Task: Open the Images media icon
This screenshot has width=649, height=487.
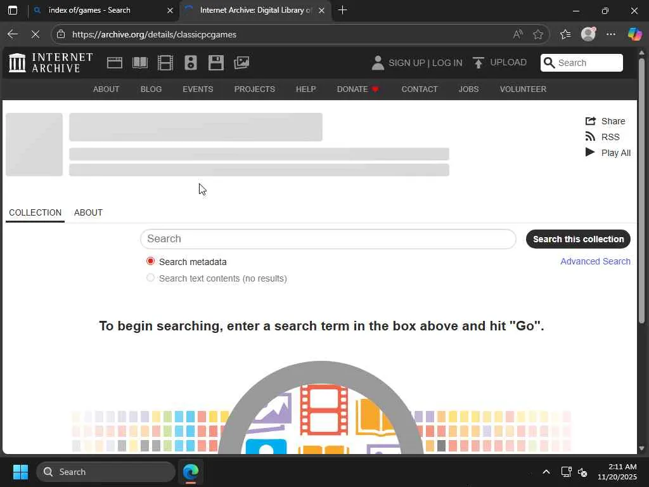Action: pos(241,63)
